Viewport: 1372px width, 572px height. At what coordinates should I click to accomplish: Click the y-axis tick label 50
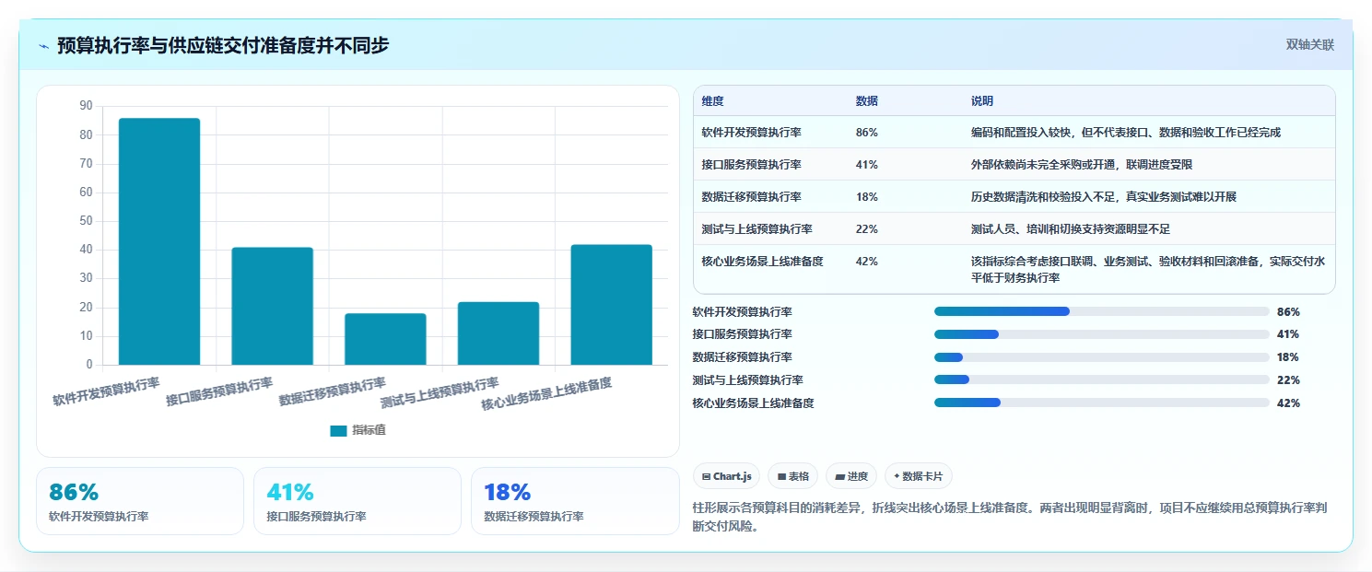[x=86, y=221]
